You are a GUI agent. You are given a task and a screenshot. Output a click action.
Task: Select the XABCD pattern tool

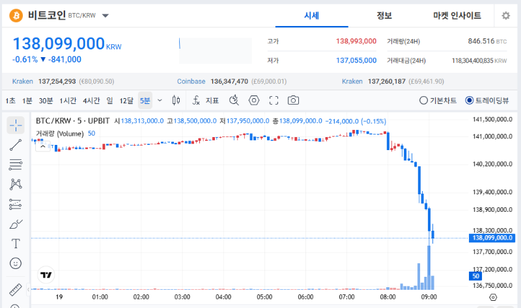[16, 185]
